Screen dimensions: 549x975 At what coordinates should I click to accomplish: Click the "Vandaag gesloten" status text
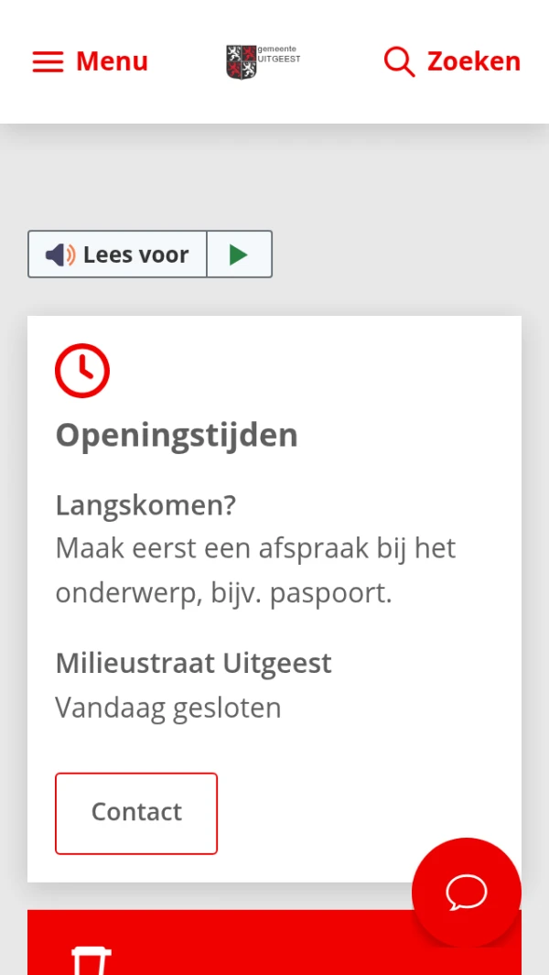(168, 708)
